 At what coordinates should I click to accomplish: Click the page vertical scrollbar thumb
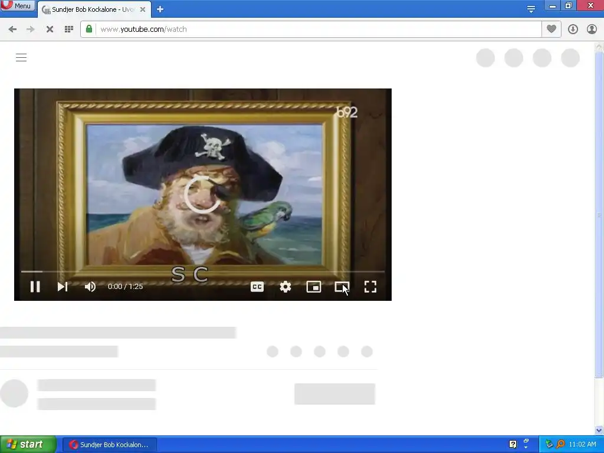pyautogui.click(x=599, y=215)
